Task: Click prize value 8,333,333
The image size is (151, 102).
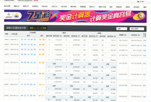Action: pyautogui.click(x=58, y=89)
